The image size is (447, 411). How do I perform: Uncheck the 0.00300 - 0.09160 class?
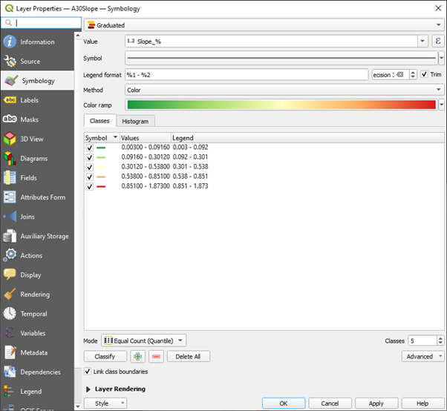(90, 148)
